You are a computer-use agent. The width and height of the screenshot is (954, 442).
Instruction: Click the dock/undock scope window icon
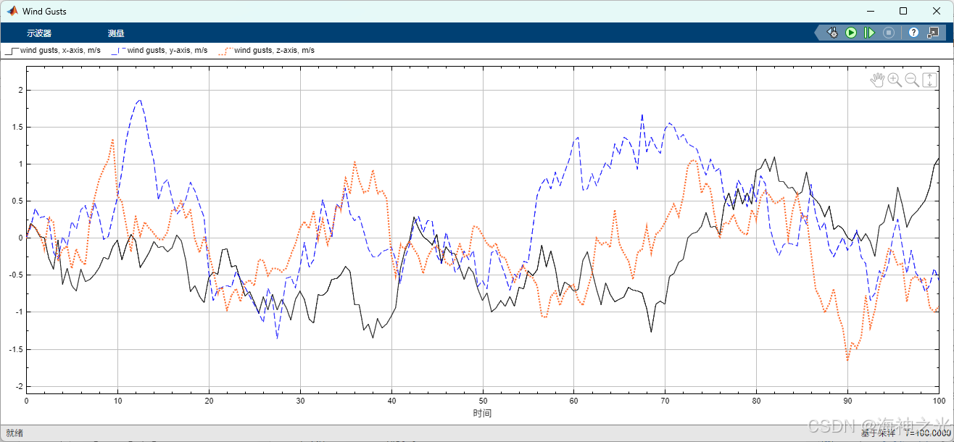[933, 33]
